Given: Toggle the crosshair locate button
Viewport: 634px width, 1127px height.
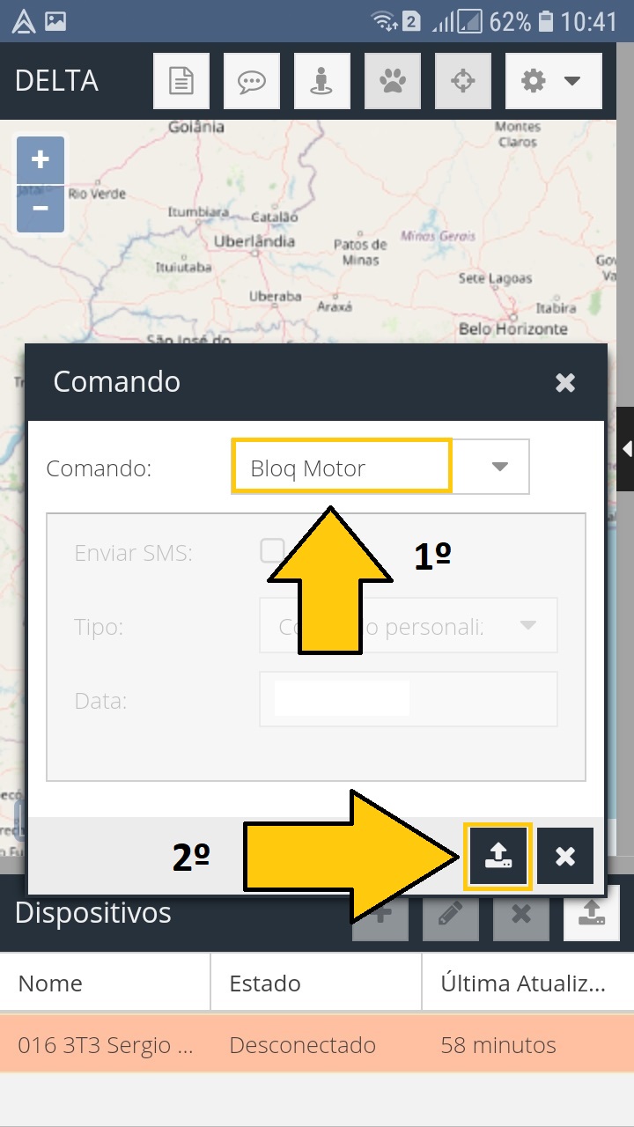Looking at the screenshot, I should [463, 82].
